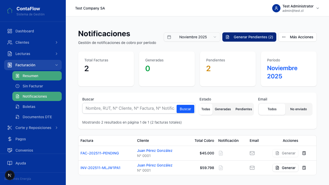Click the $59.798 total amount
This screenshot has width=329, height=185.
tap(207, 168)
